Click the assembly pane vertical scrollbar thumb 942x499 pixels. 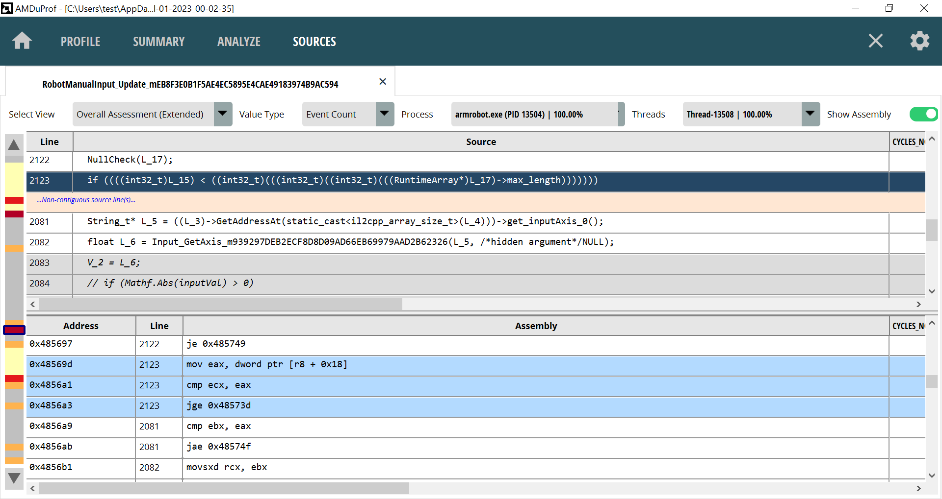[x=932, y=381]
